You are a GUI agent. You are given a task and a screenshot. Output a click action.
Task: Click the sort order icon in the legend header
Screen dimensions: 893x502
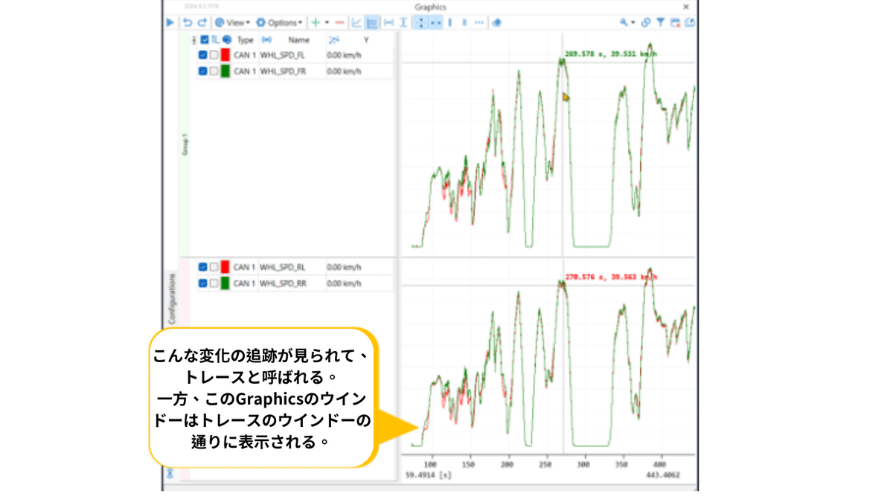tap(215, 40)
